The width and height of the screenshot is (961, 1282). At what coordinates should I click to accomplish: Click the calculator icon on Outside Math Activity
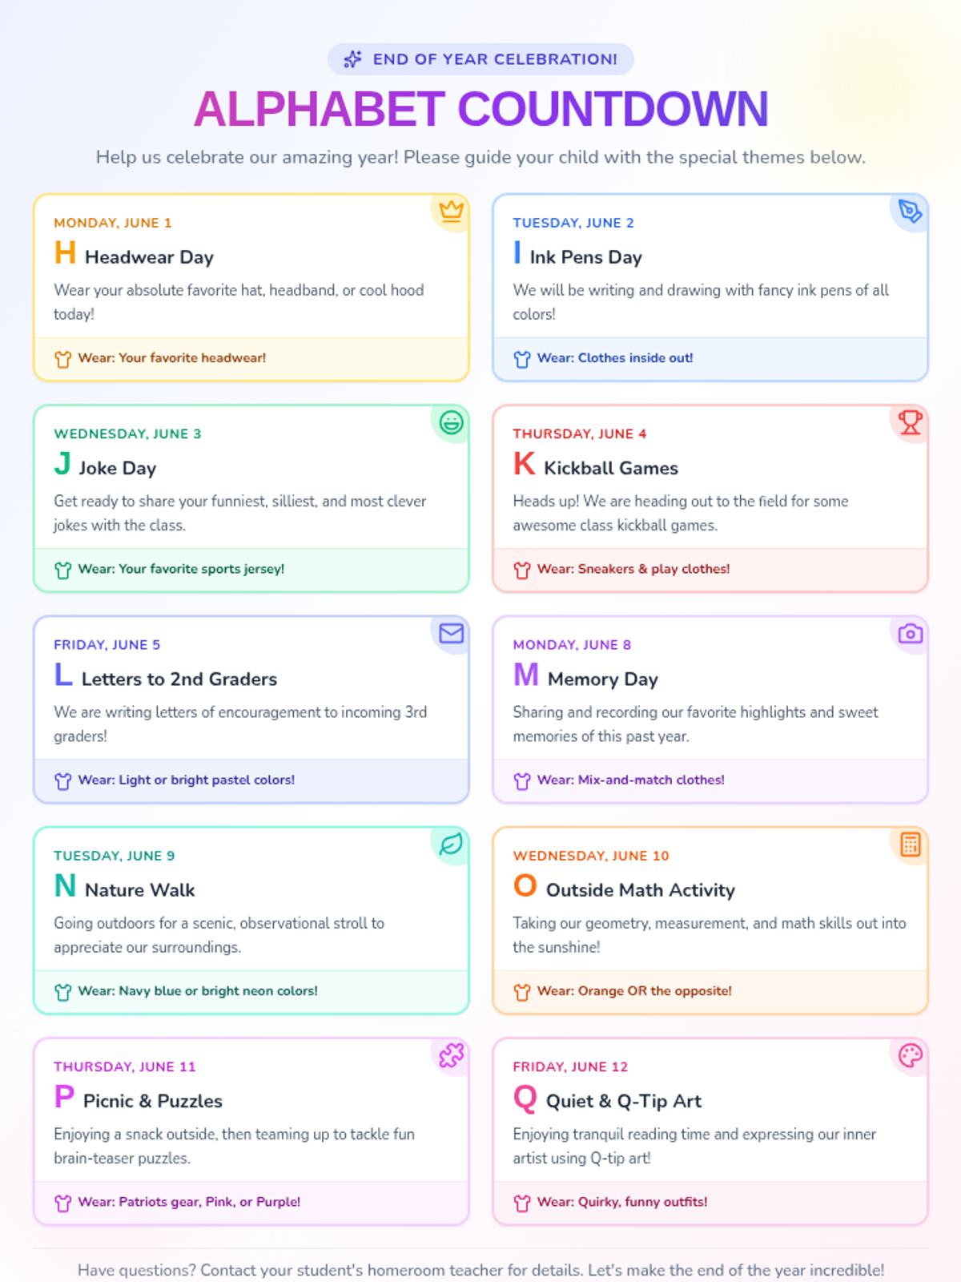(x=911, y=844)
